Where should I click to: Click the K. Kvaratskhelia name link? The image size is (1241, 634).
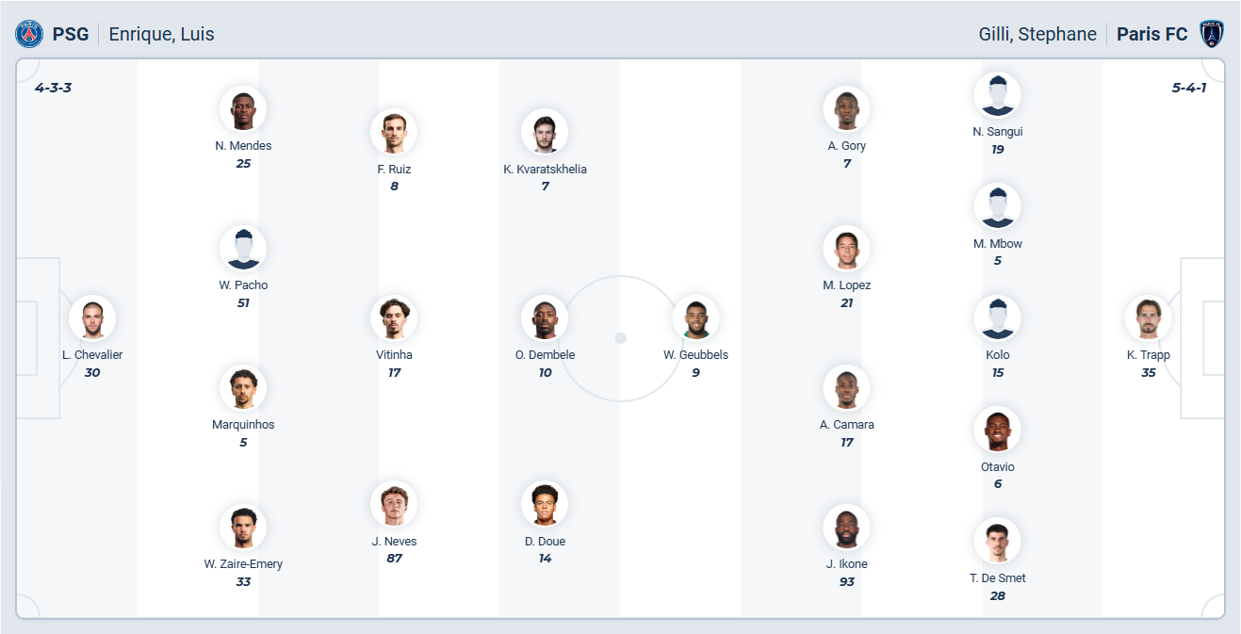coord(545,170)
